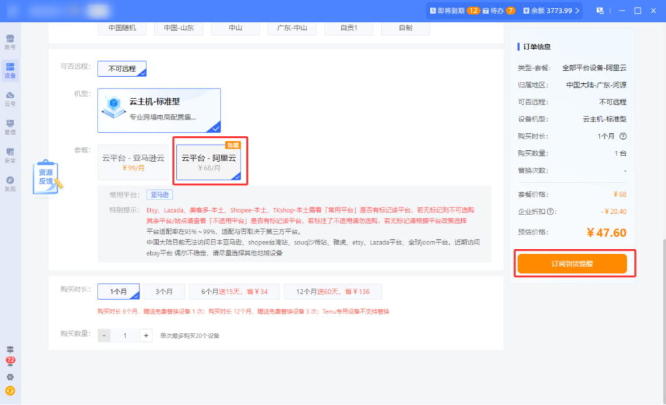Open the 云号 sidebar section
The image size is (666, 405).
pyautogui.click(x=10, y=99)
